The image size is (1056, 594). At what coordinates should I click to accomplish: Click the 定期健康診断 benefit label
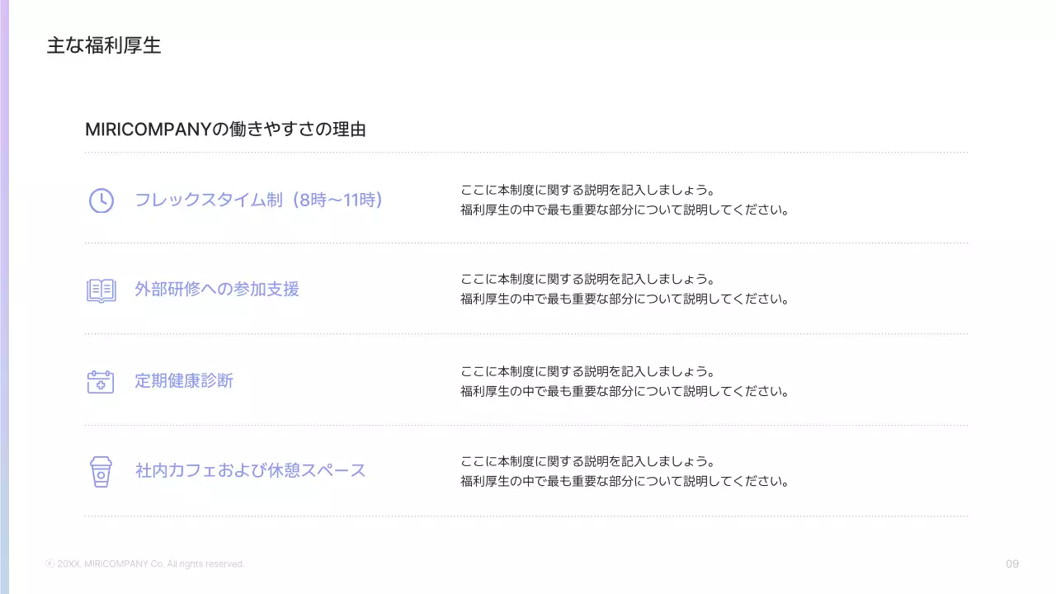pyautogui.click(x=183, y=380)
